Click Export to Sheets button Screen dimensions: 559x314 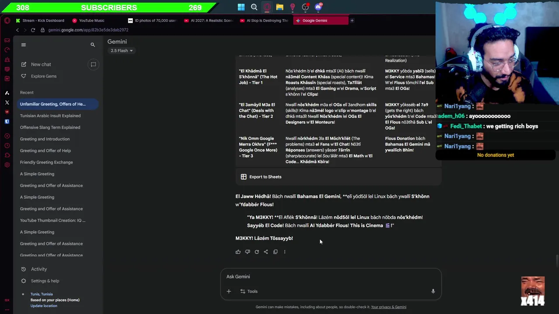(x=261, y=177)
